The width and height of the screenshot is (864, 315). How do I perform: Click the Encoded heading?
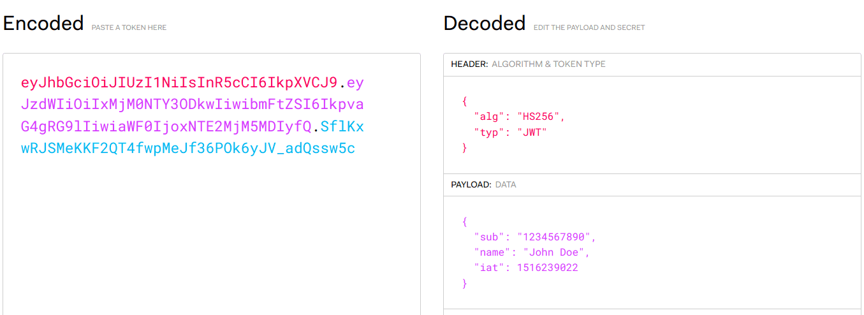pos(43,24)
